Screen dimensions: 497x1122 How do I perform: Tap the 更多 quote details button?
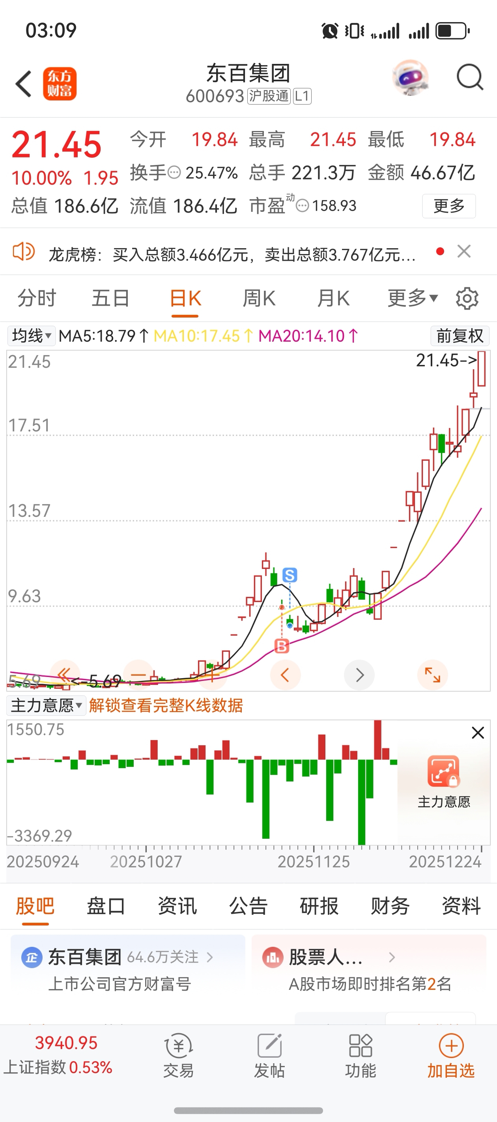point(448,206)
